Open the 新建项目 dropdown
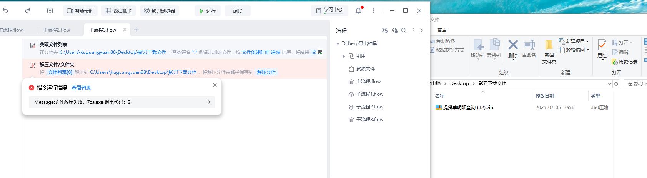 (574, 41)
